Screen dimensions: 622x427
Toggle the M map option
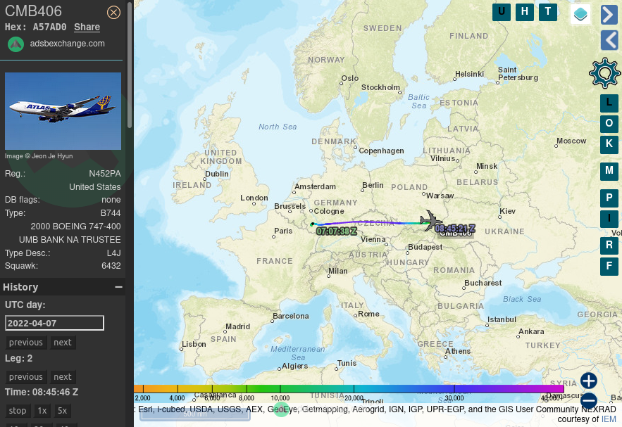click(609, 171)
